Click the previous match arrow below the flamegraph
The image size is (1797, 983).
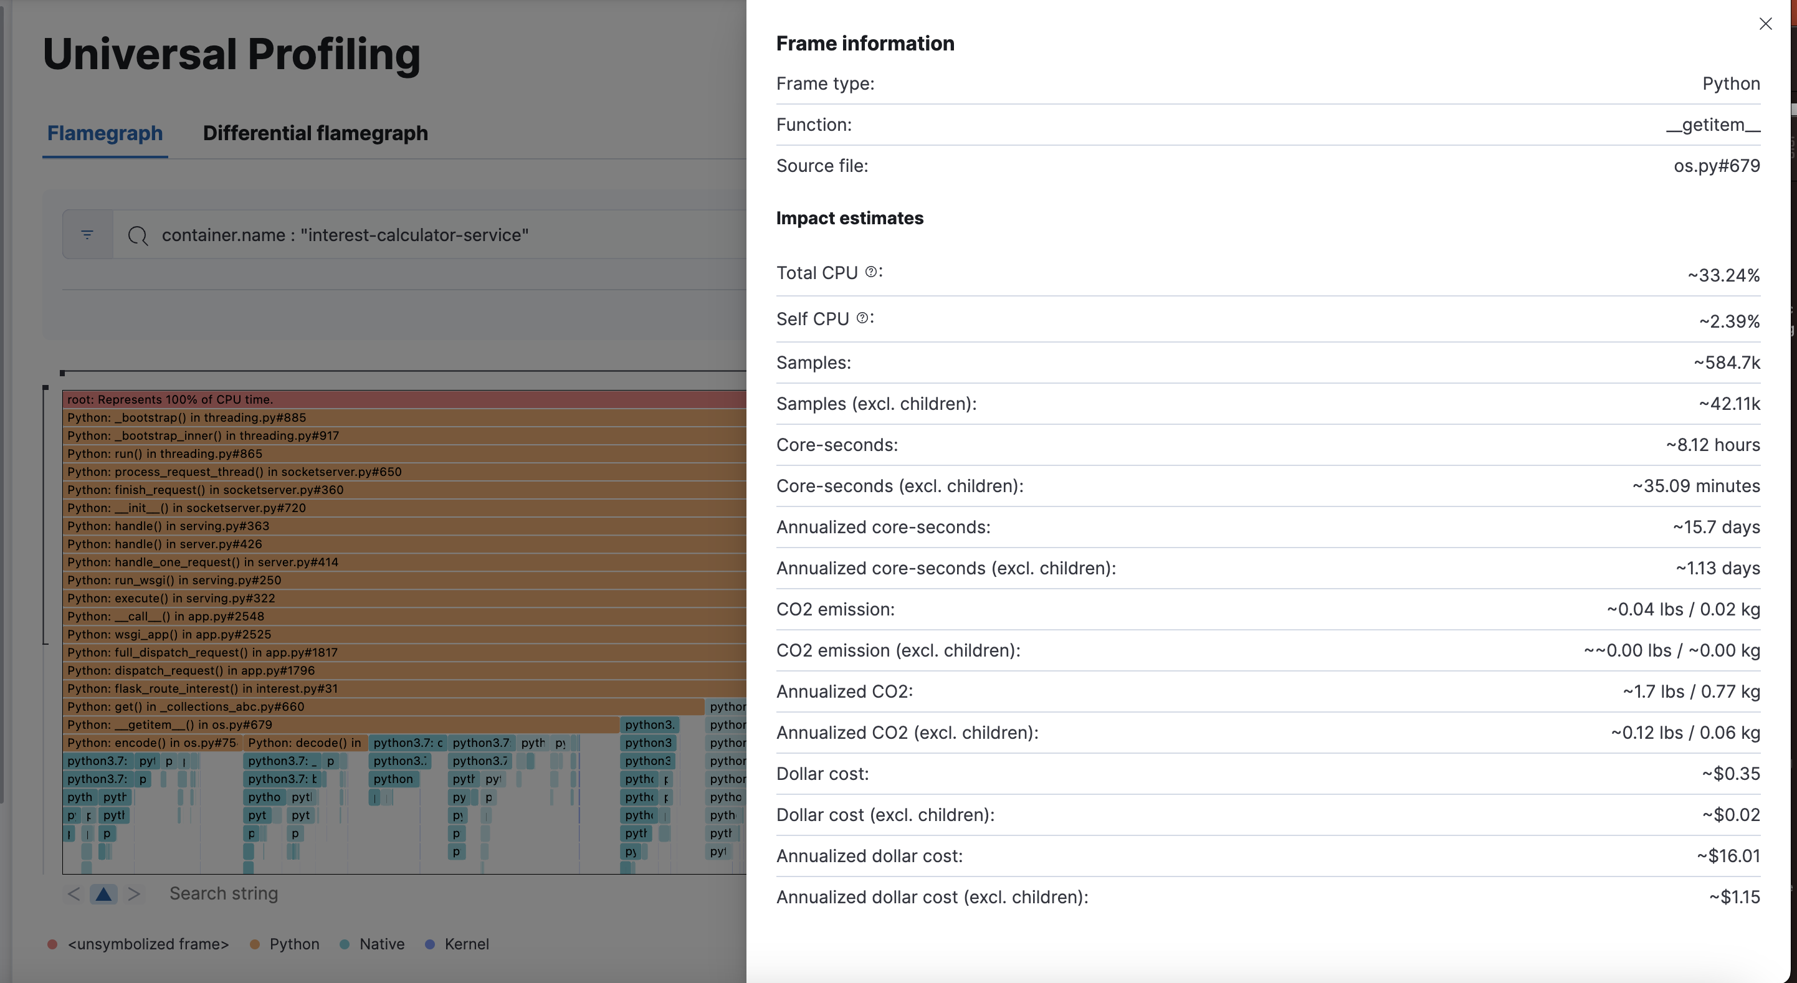(x=74, y=893)
